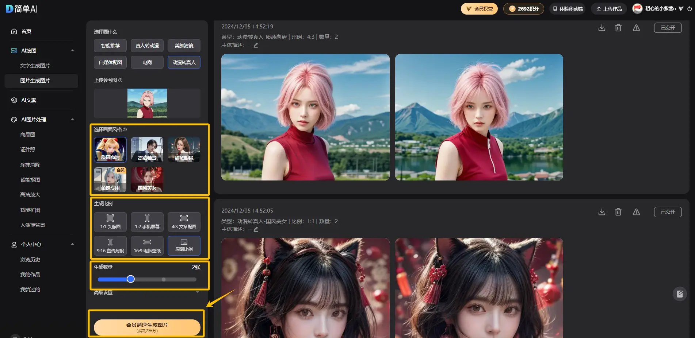The width and height of the screenshot is (695, 338).
Task: Report the 14:52:19 generation with warning icon
Action: click(636, 28)
